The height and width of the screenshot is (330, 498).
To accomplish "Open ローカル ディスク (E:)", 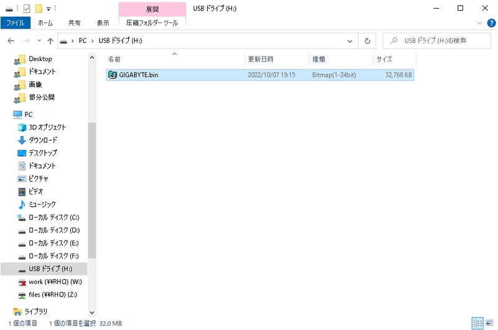I will coord(54,243).
